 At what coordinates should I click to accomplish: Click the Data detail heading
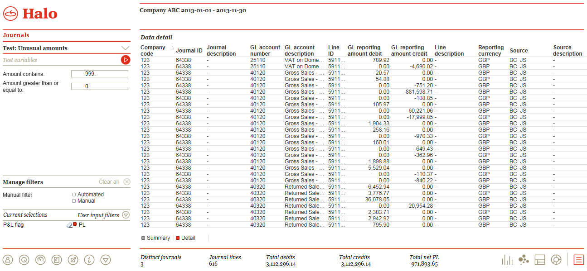(x=156, y=38)
